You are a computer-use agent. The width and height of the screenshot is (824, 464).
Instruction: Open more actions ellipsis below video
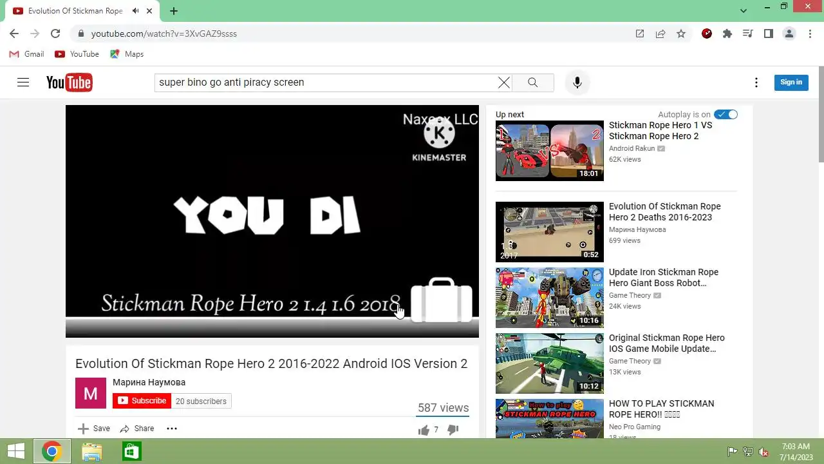172,429
